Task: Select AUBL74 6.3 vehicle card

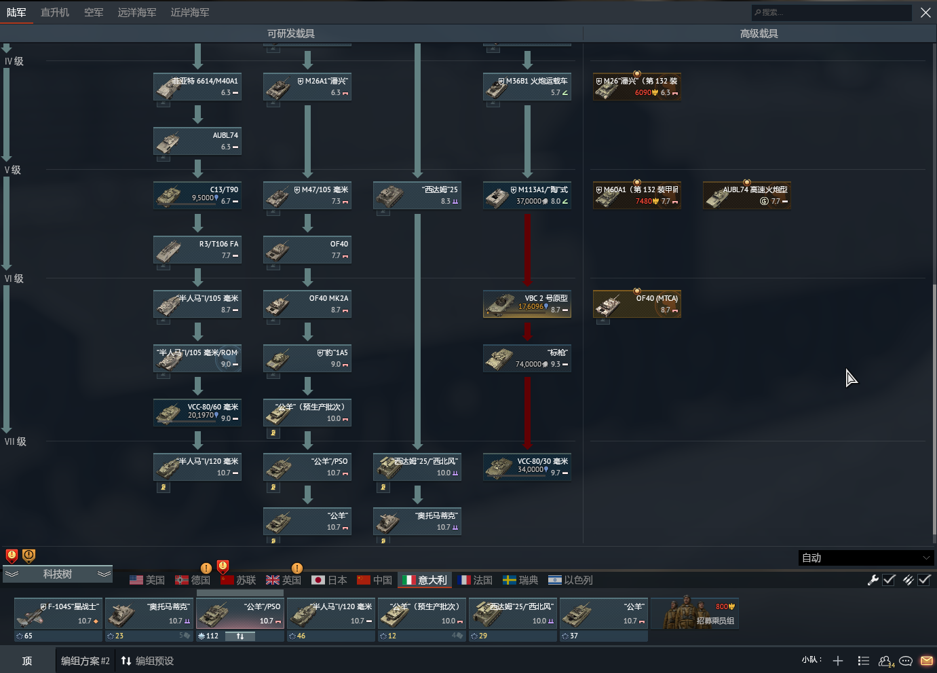Action: (x=197, y=141)
